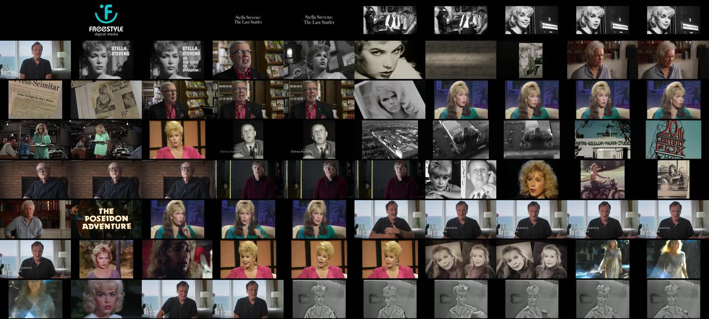Open the woman on motorcycle frame
Viewport: 709px width, 319px height.
[x=602, y=179]
